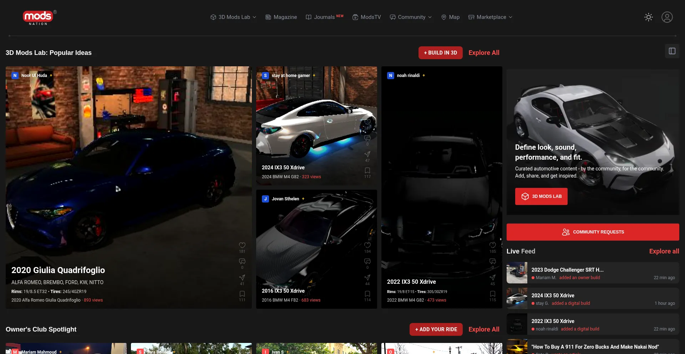Screen dimensions: 685x354
Task: Click the + BUILD IN 3D button
Action: point(441,53)
